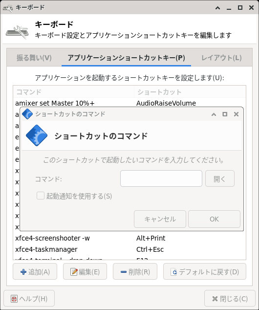Click the keyboard icon in the title bar
259x310 pixels.
coord(8,8)
